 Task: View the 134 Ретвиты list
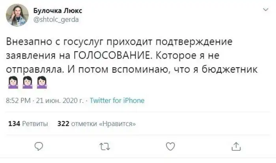coord(28,124)
